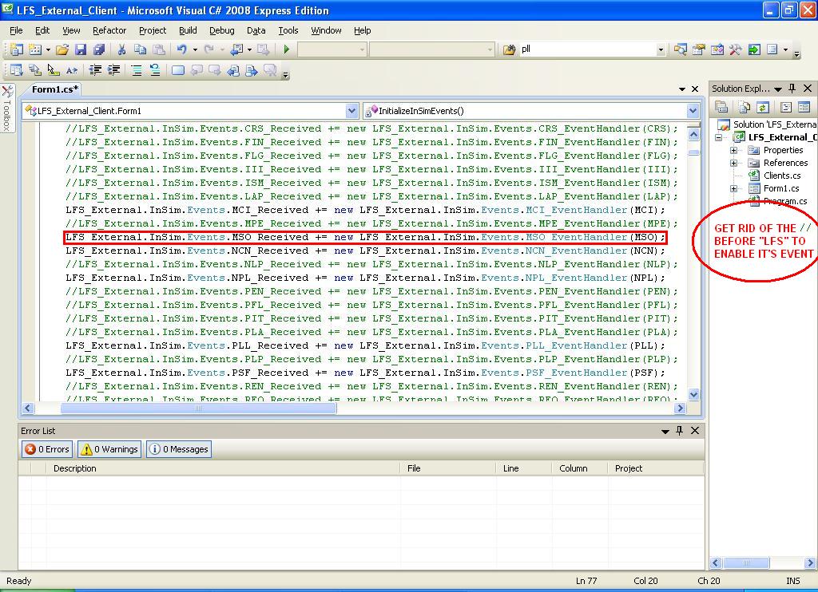Open the Object Browser toolbar icon

(x=717, y=49)
